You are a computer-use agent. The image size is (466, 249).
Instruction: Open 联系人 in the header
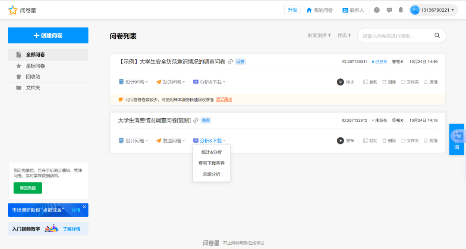pos(353,10)
